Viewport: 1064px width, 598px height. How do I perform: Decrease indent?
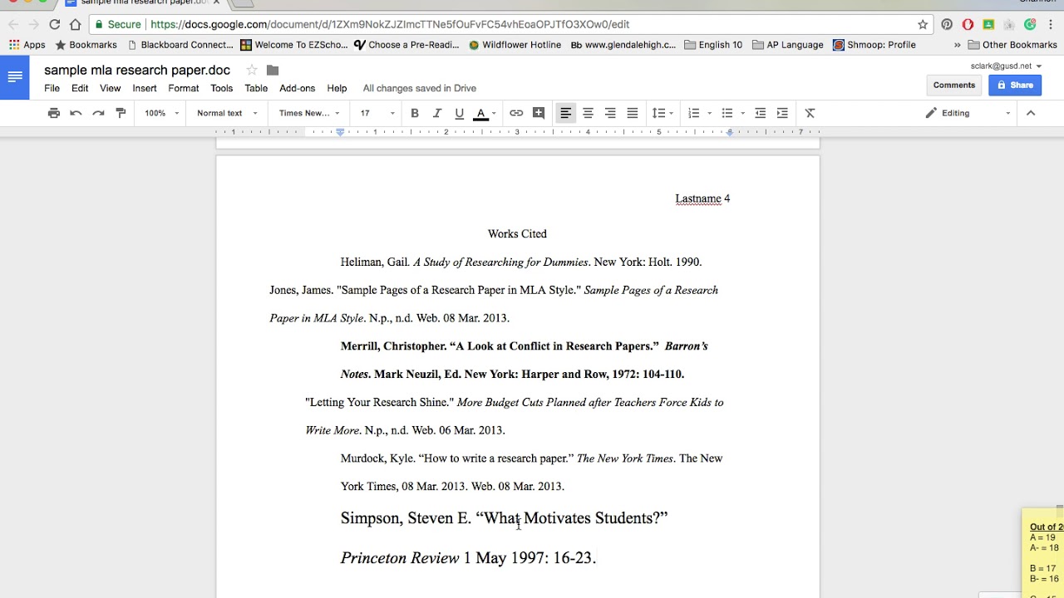760,113
